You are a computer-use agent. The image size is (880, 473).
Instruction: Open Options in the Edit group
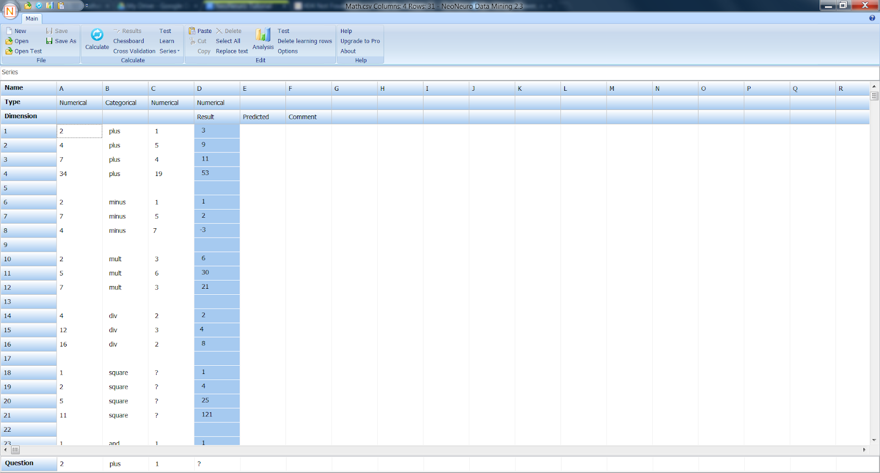point(288,51)
